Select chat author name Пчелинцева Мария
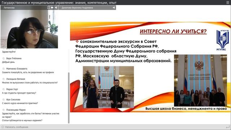This screenshot has height=130, width=231. coord(16,110)
